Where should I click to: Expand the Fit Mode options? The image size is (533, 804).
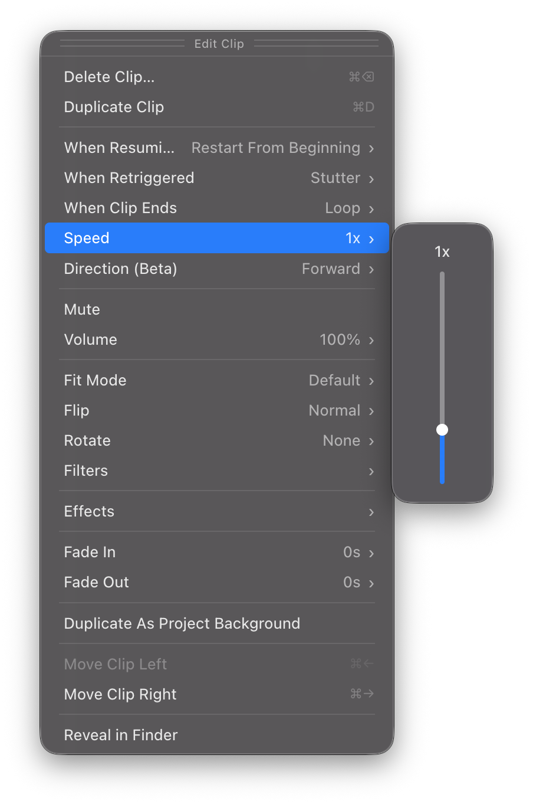click(218, 380)
